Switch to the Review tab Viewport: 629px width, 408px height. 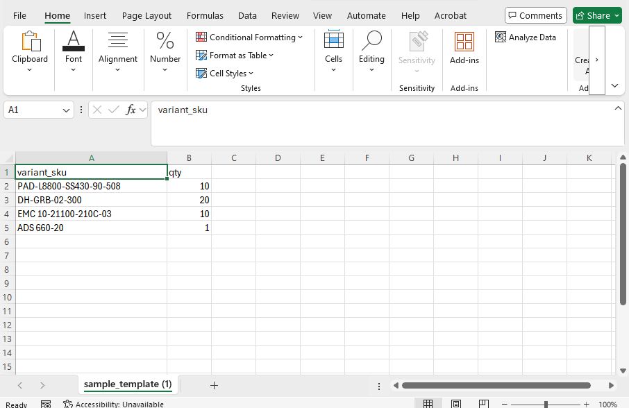[x=285, y=16]
